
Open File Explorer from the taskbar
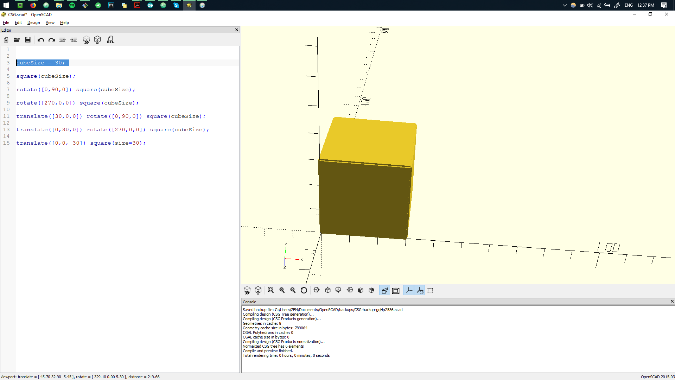pos(59,5)
